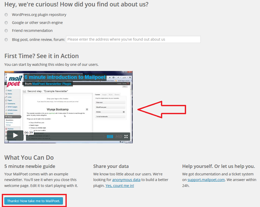
Task: Play the MailPoet introduction video
Action: [x=15, y=136]
